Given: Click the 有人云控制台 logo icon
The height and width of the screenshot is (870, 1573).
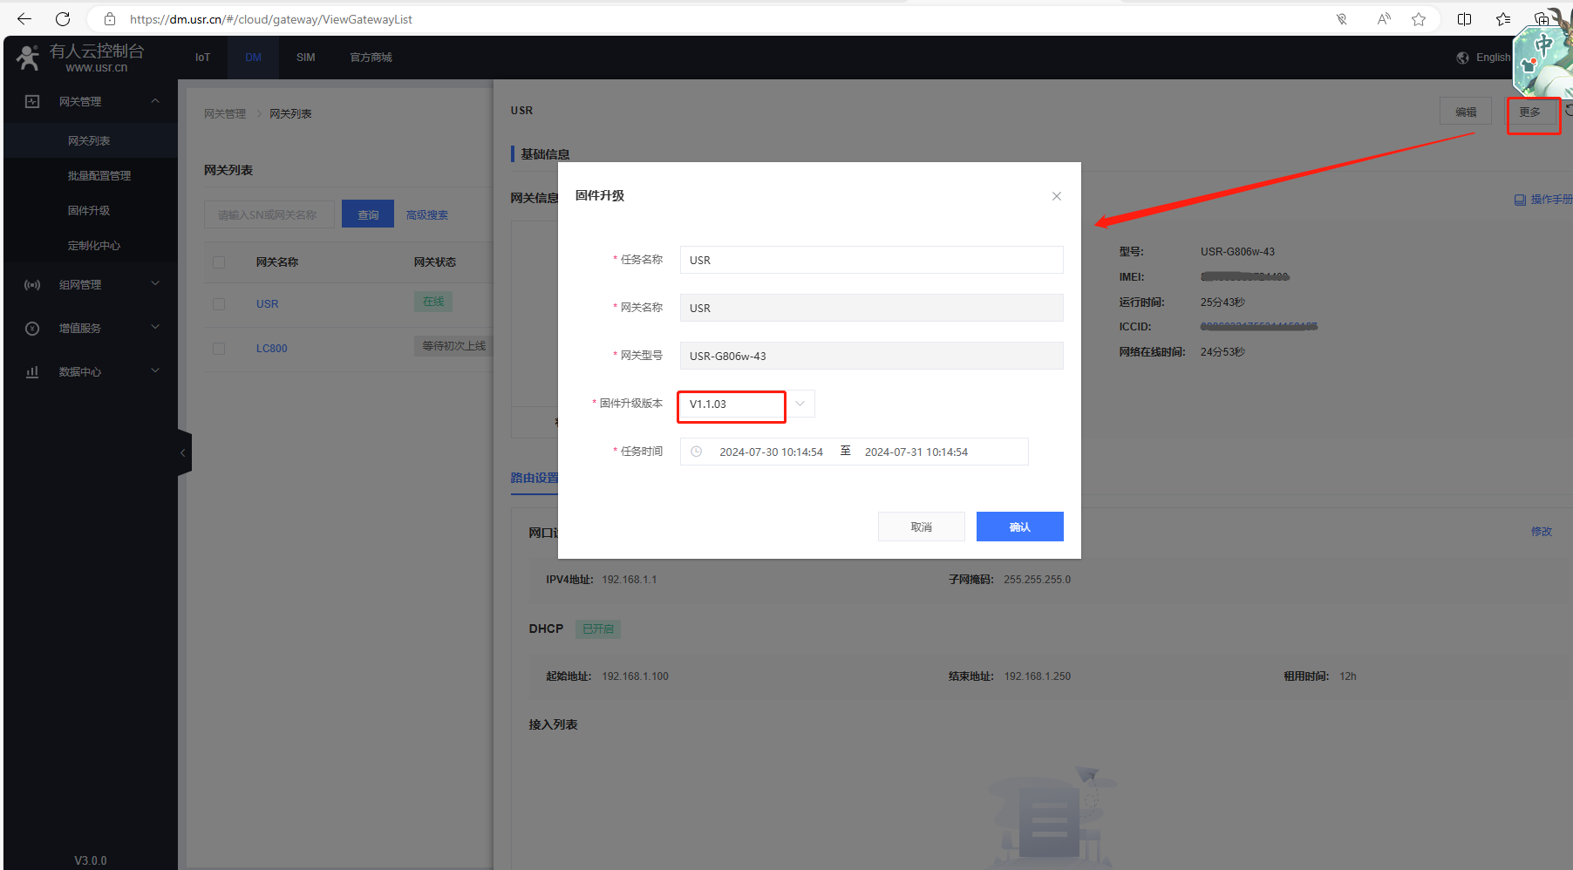Looking at the screenshot, I should pos(28,58).
